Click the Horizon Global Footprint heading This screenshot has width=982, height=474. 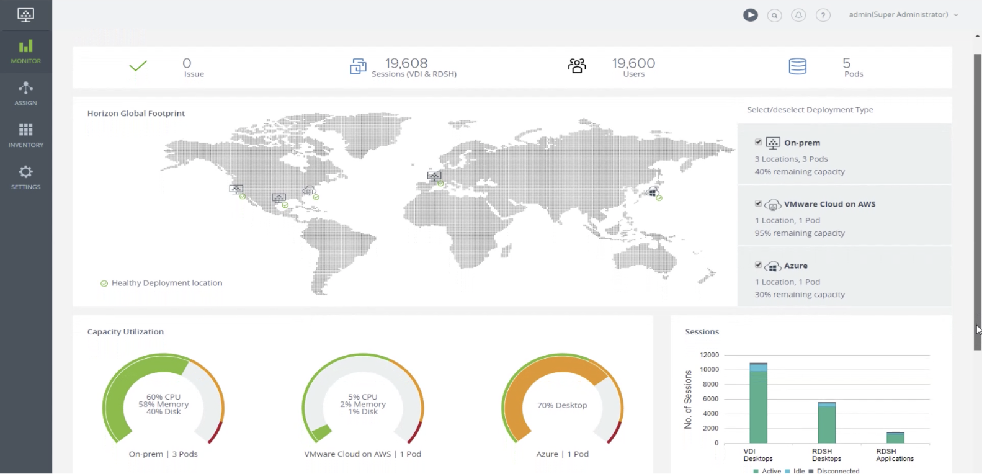[136, 114]
